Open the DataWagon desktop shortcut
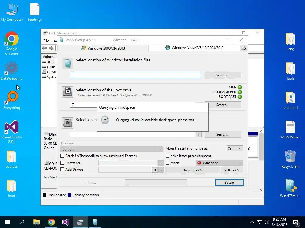Viewport: 305px width, 228px height. point(12,71)
